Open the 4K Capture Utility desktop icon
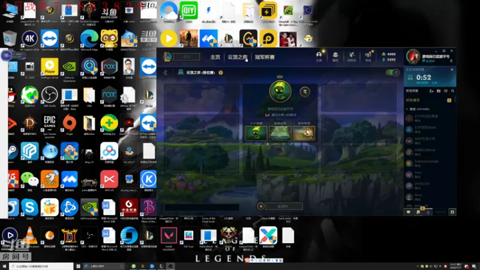480x270 pixels. tap(29, 39)
